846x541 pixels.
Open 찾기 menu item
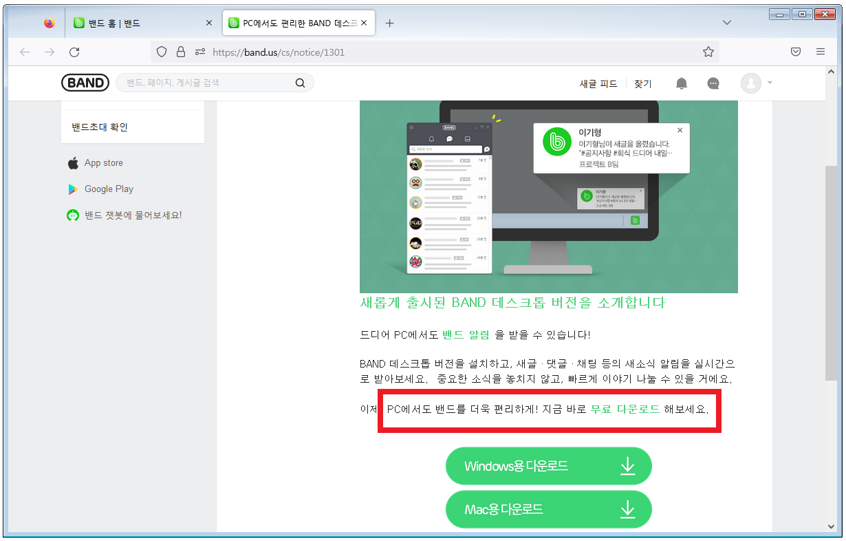[x=642, y=84]
